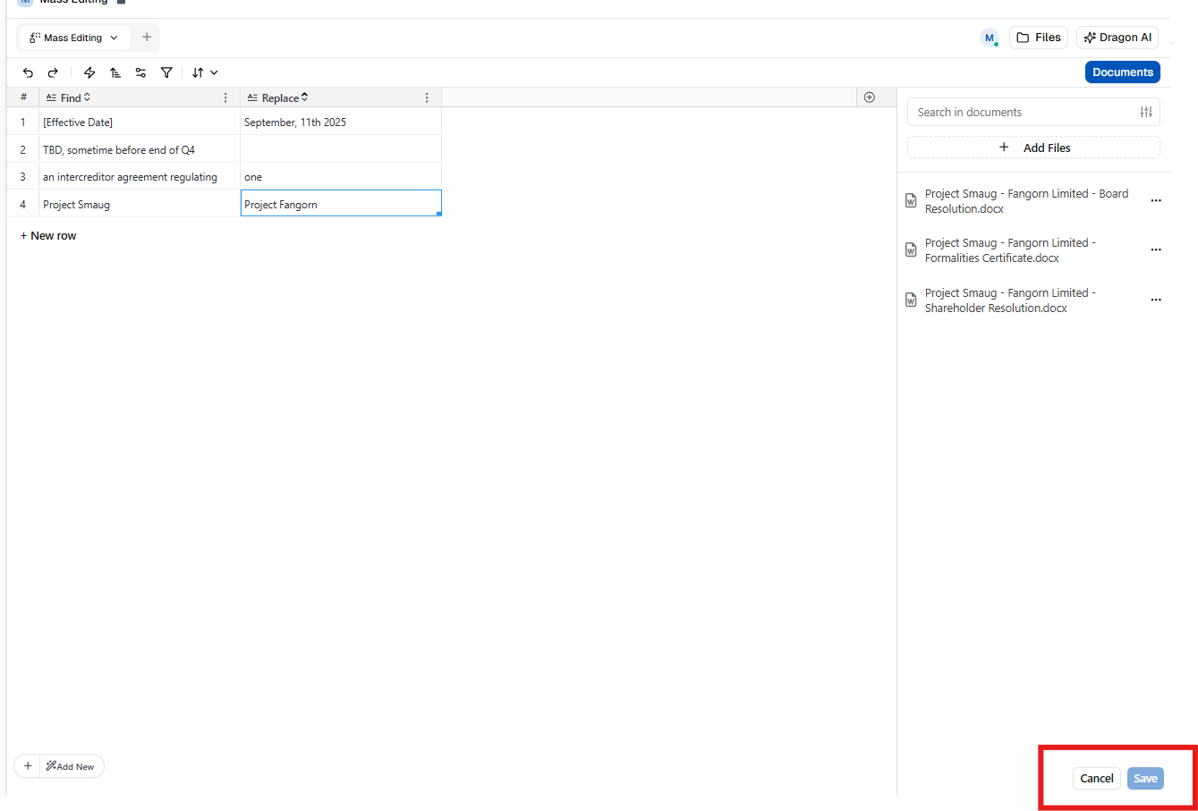Save the mass edits
1198x811 pixels.
pyautogui.click(x=1145, y=779)
